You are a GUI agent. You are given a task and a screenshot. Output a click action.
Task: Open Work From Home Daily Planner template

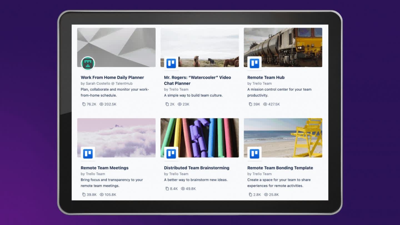click(112, 77)
